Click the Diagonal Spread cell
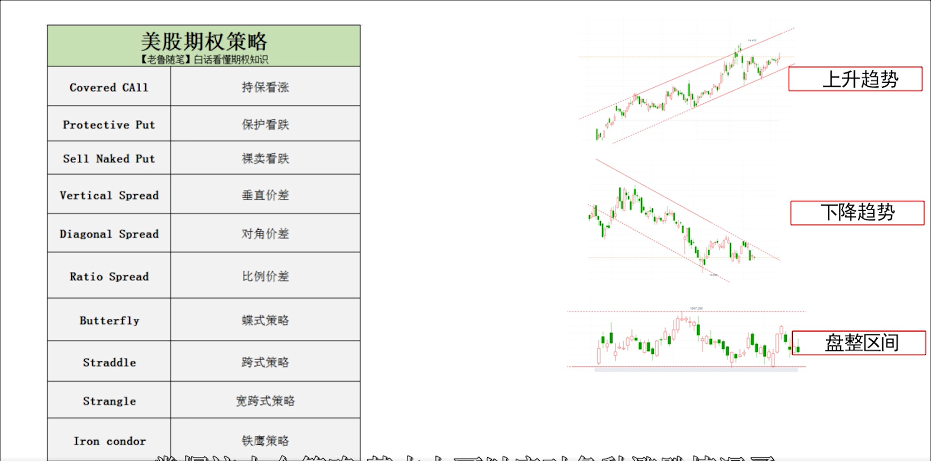Viewport: 931px width, 461px height. coord(109,233)
